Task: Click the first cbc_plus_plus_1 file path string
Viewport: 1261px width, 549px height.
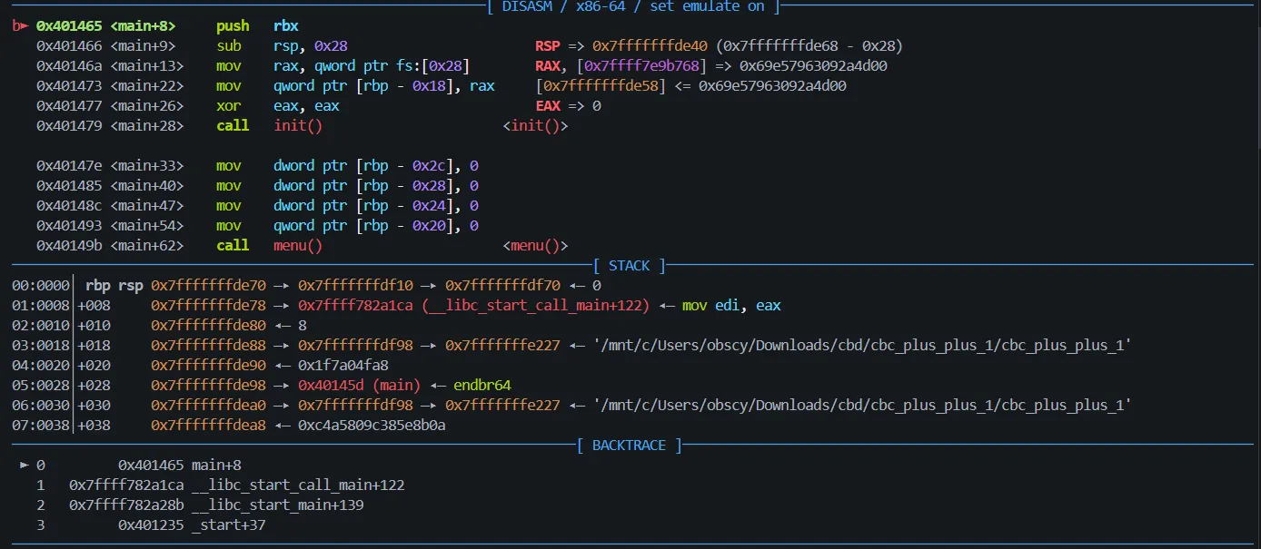Action: (x=850, y=346)
